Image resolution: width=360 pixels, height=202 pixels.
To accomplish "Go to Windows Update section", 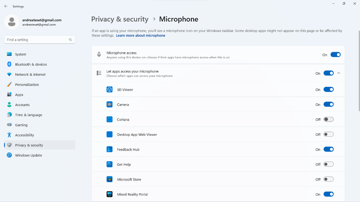I will point(28,155).
